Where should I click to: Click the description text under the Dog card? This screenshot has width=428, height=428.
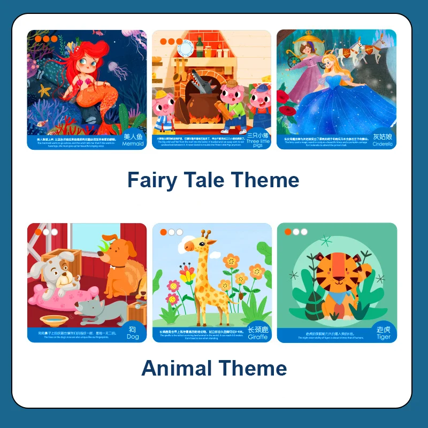coord(77,335)
